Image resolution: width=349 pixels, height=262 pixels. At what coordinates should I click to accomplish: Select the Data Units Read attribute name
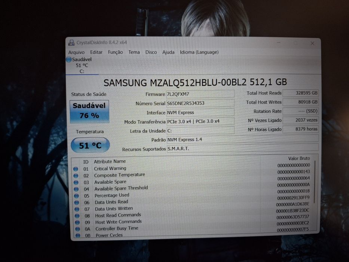point(111,202)
